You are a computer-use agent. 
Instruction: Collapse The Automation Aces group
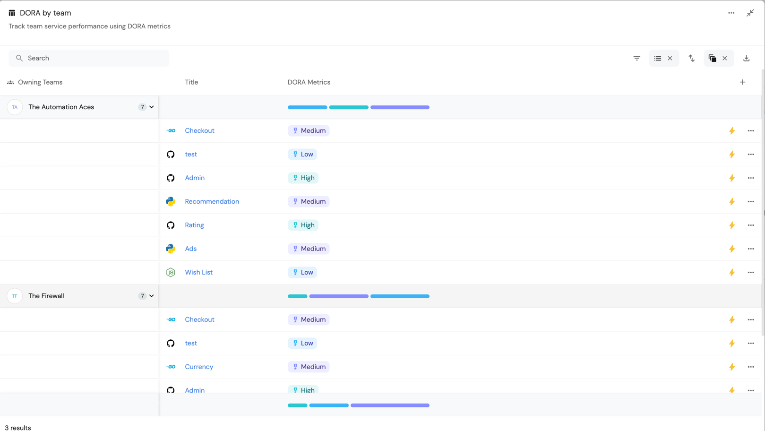[x=152, y=107]
